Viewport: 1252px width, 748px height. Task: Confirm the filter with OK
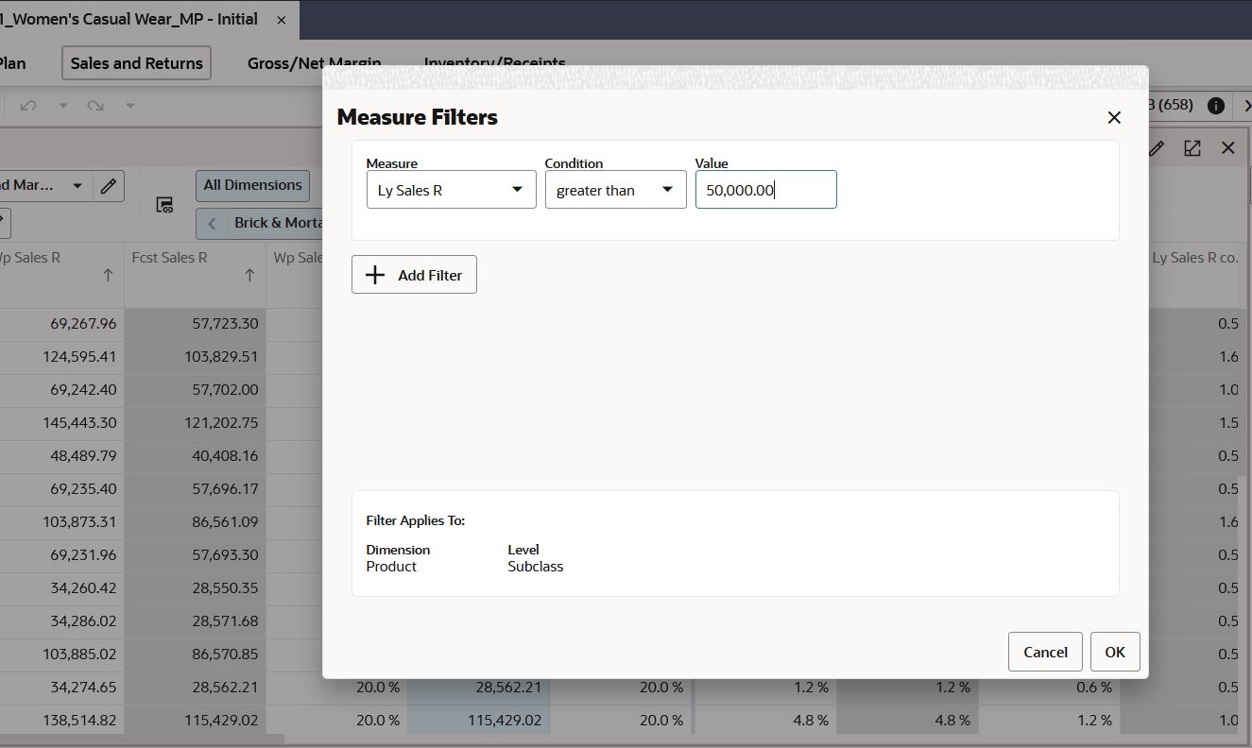tap(1115, 652)
